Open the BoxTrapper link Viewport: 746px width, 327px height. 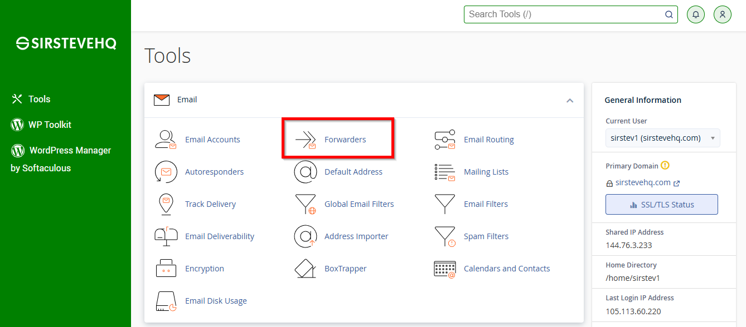point(346,269)
